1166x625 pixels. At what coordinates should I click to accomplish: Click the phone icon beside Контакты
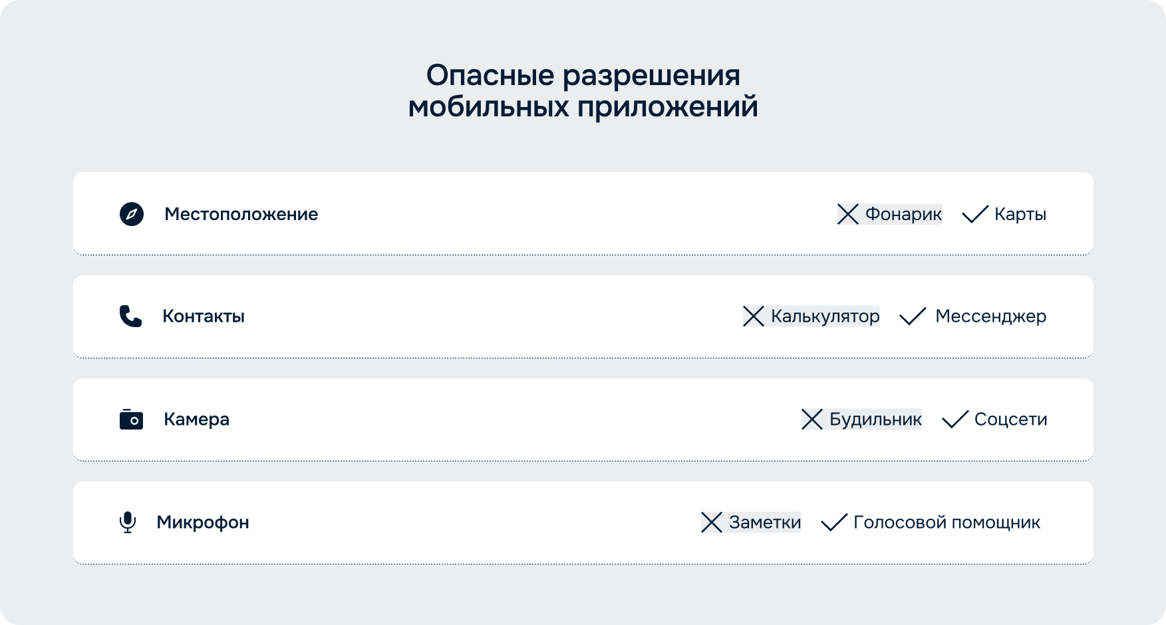(130, 316)
